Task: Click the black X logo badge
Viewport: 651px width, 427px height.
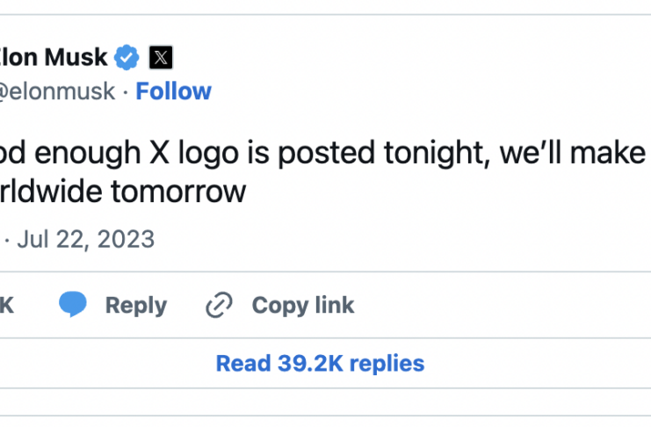Action: (160, 58)
